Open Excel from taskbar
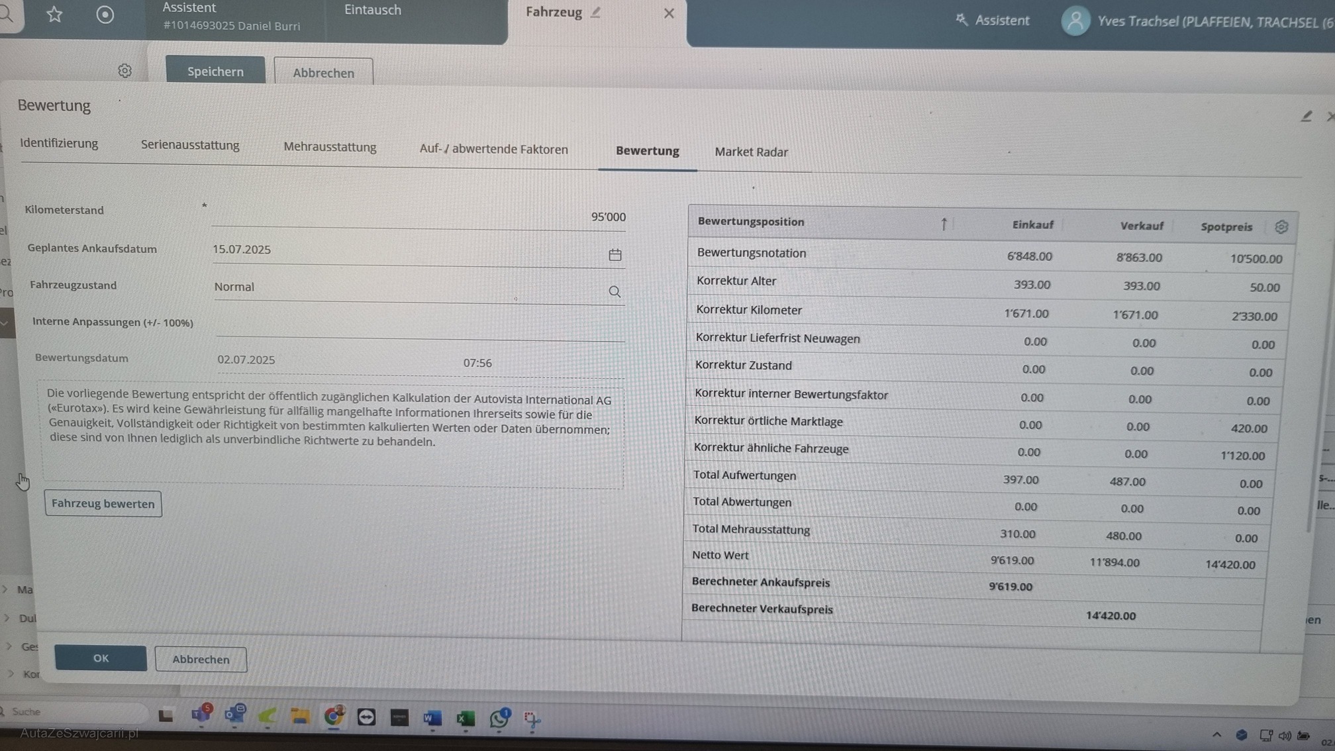The width and height of the screenshot is (1335, 751). pyautogui.click(x=466, y=719)
